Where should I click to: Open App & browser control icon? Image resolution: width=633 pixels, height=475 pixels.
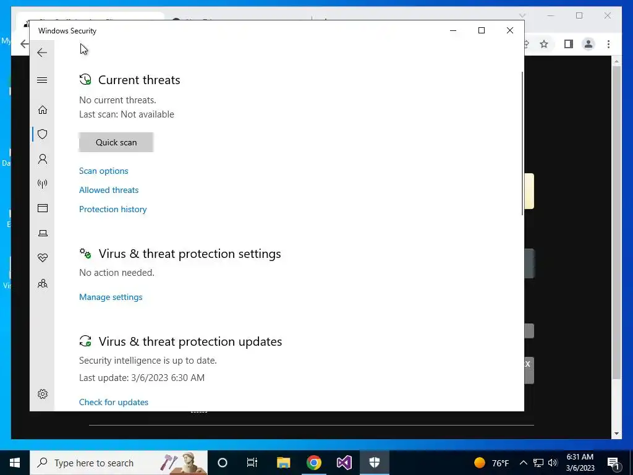43,208
